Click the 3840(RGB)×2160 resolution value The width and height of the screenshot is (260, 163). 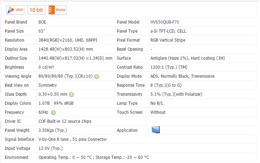(x=72, y=40)
